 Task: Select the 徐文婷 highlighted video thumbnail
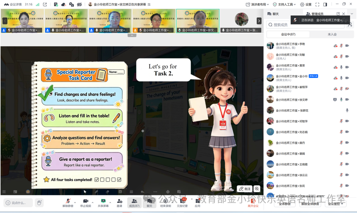(198, 21)
